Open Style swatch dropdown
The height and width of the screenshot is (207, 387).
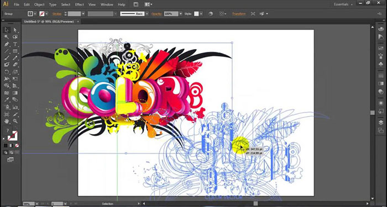(201, 14)
